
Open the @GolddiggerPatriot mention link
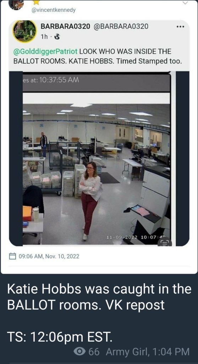pyautogui.click(x=46, y=51)
